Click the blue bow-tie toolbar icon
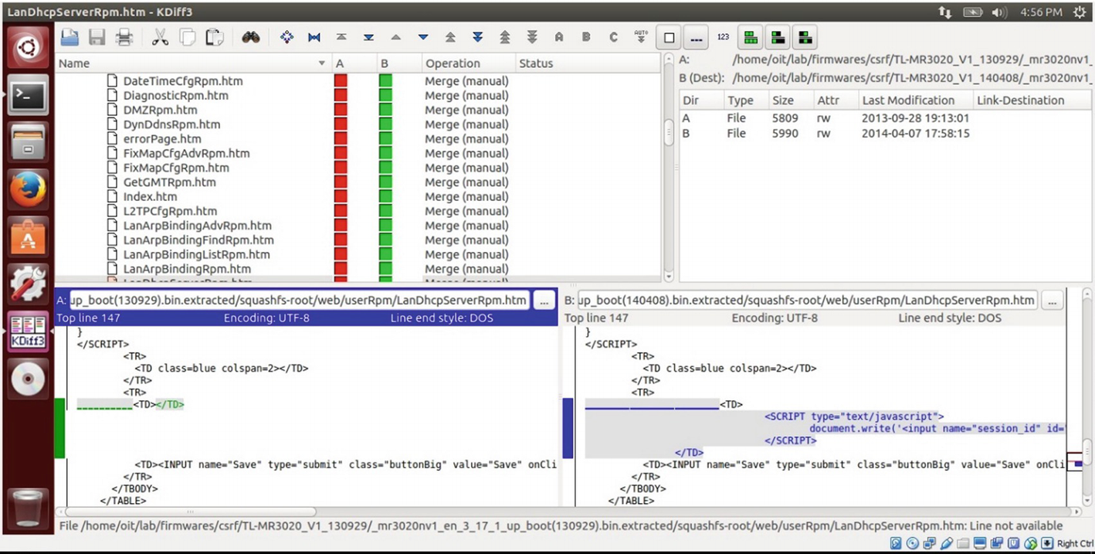Viewport: 1095px width, 554px height. click(314, 37)
